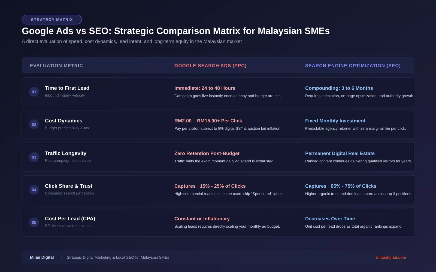The image size is (436, 272).
Task: Select the Evaluation Metric column header
Action: click(56, 66)
